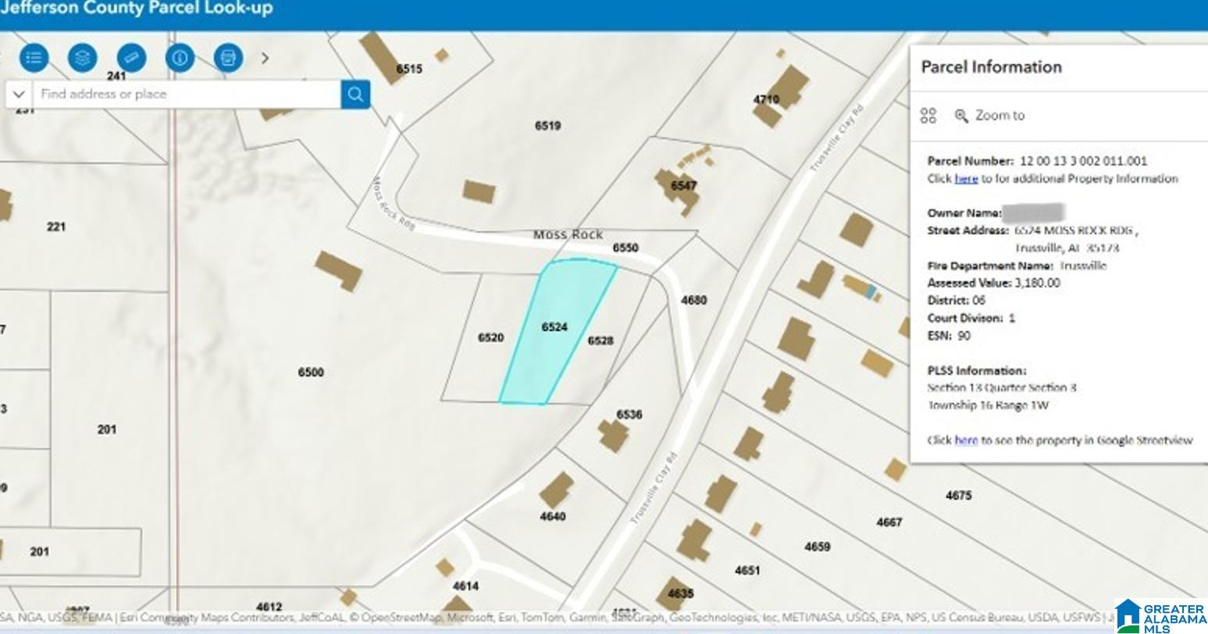Viewport: 1208px width, 634px height.
Task: Open the info widget
Action: point(180,58)
